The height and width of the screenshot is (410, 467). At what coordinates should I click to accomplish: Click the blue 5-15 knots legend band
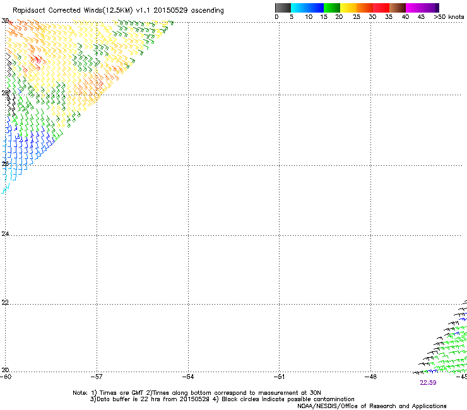tap(307, 8)
